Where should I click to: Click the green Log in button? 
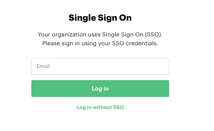pyautogui.click(x=100, y=88)
